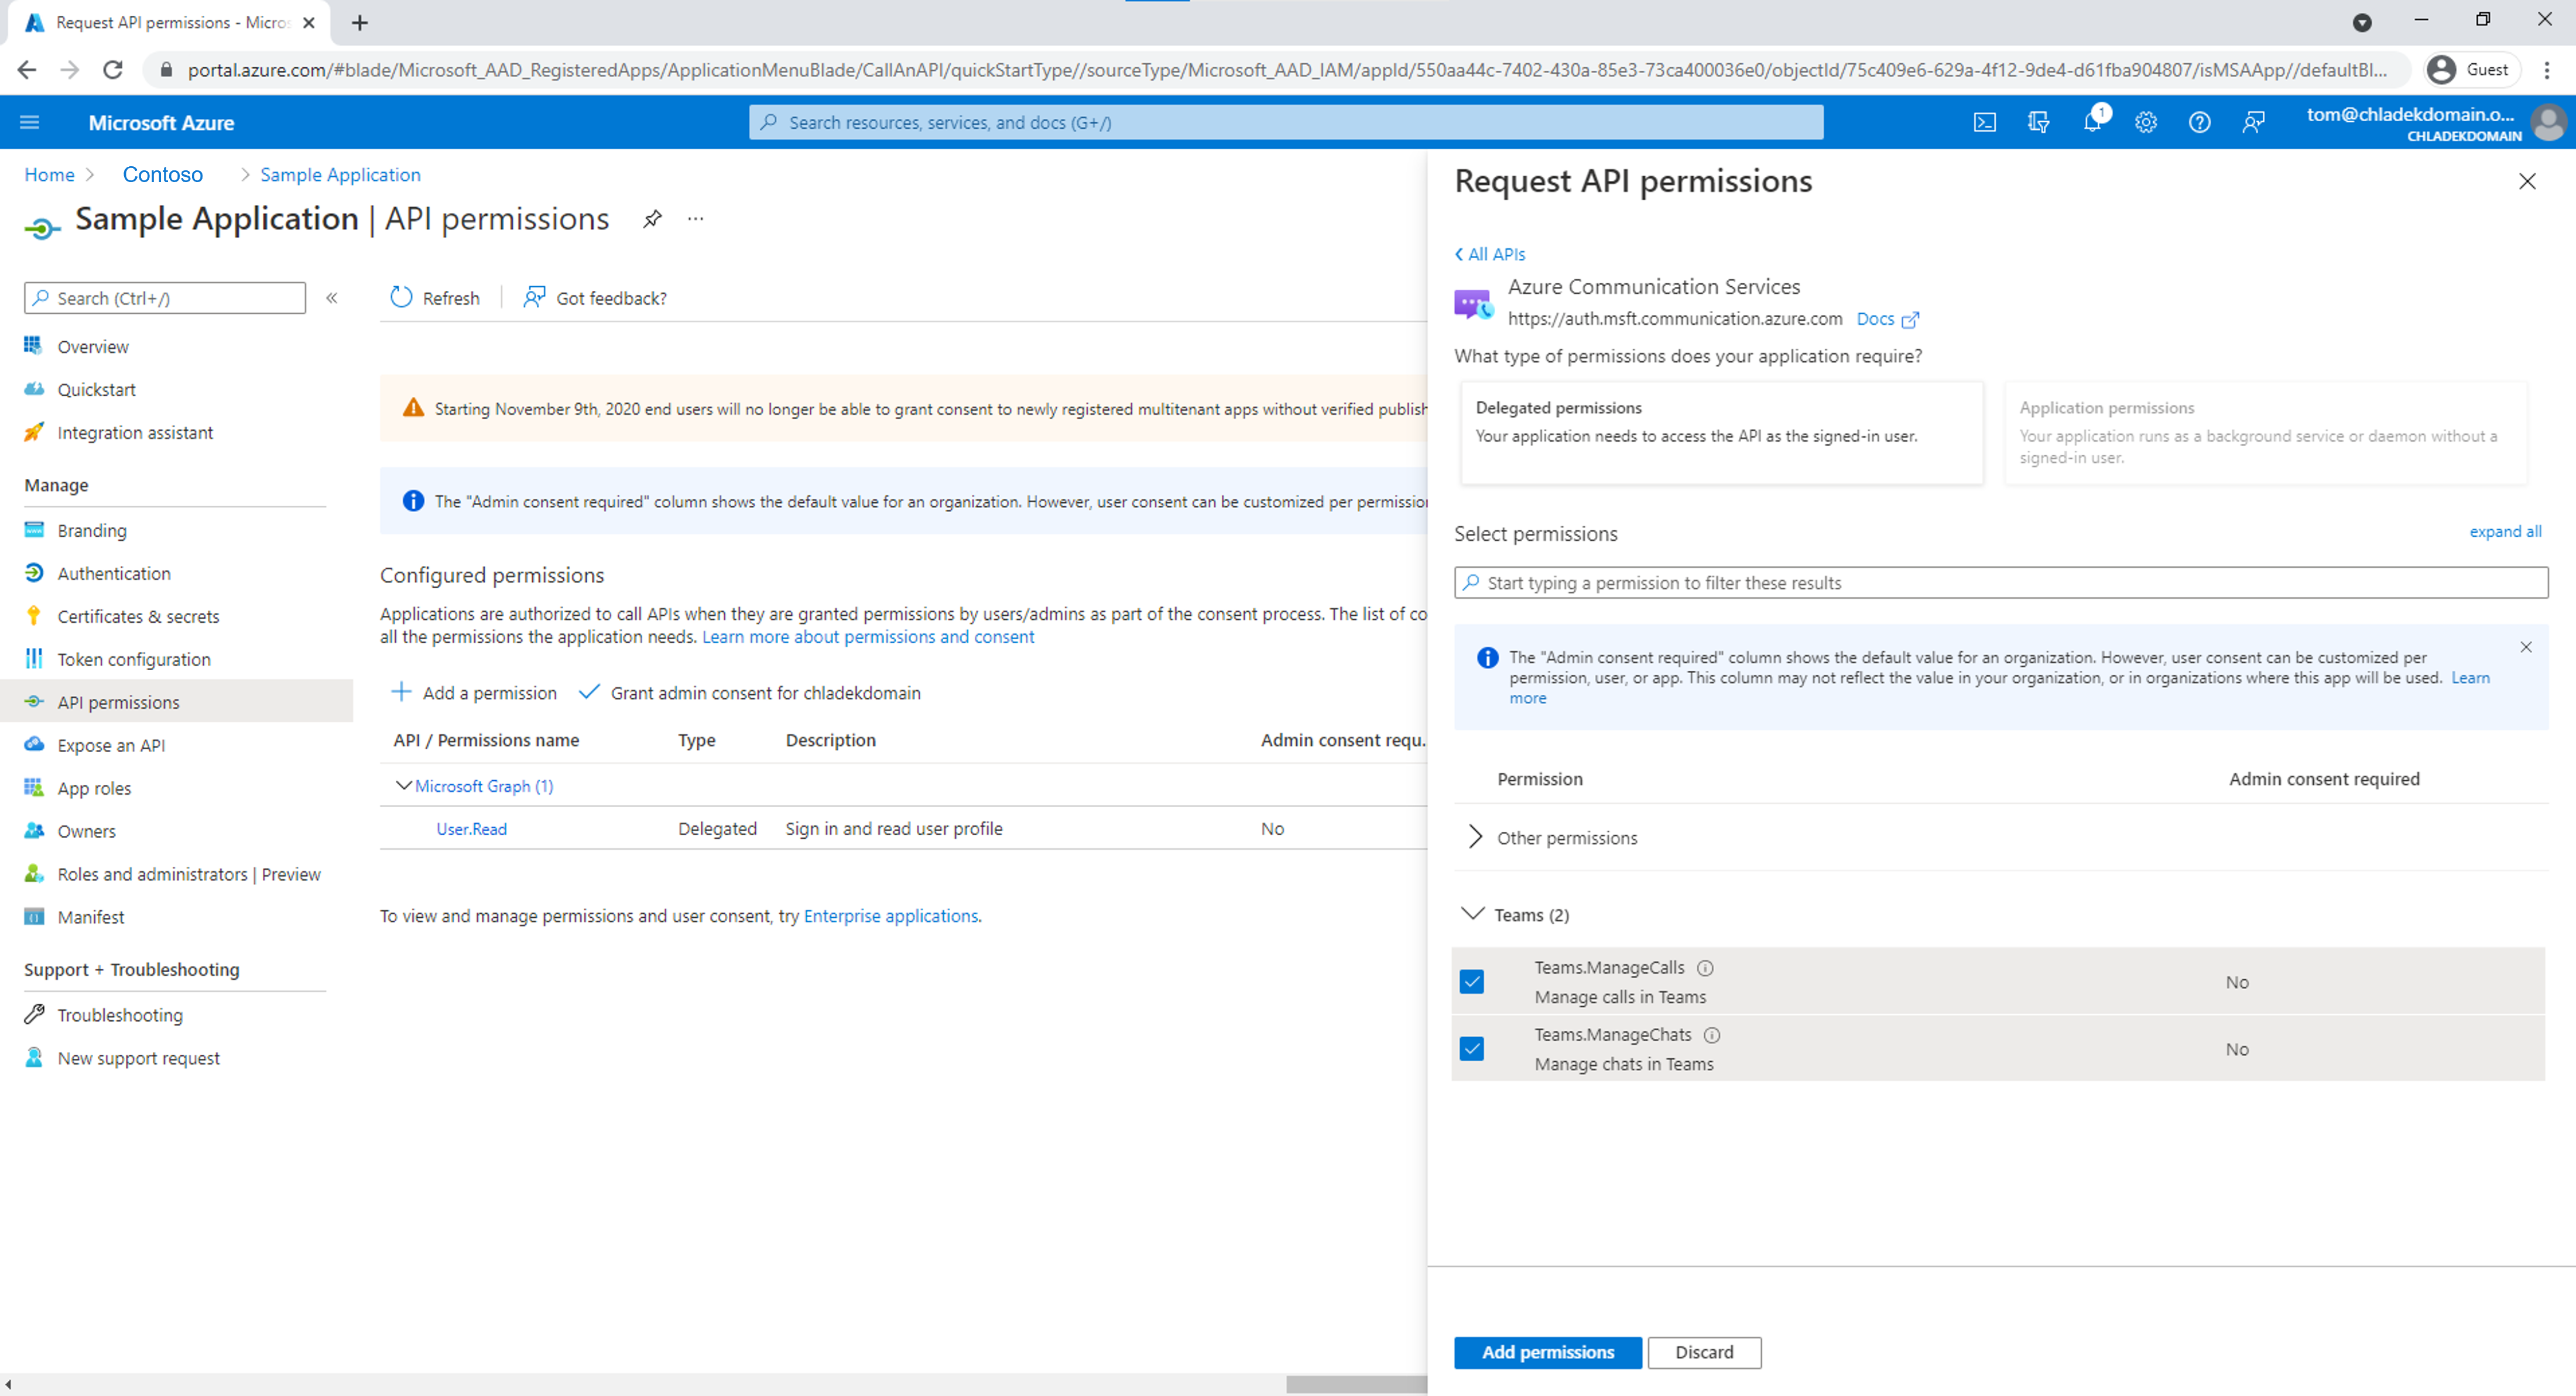
Task: Toggle Teams.ManageChats permission checkbox
Action: 1474,1047
